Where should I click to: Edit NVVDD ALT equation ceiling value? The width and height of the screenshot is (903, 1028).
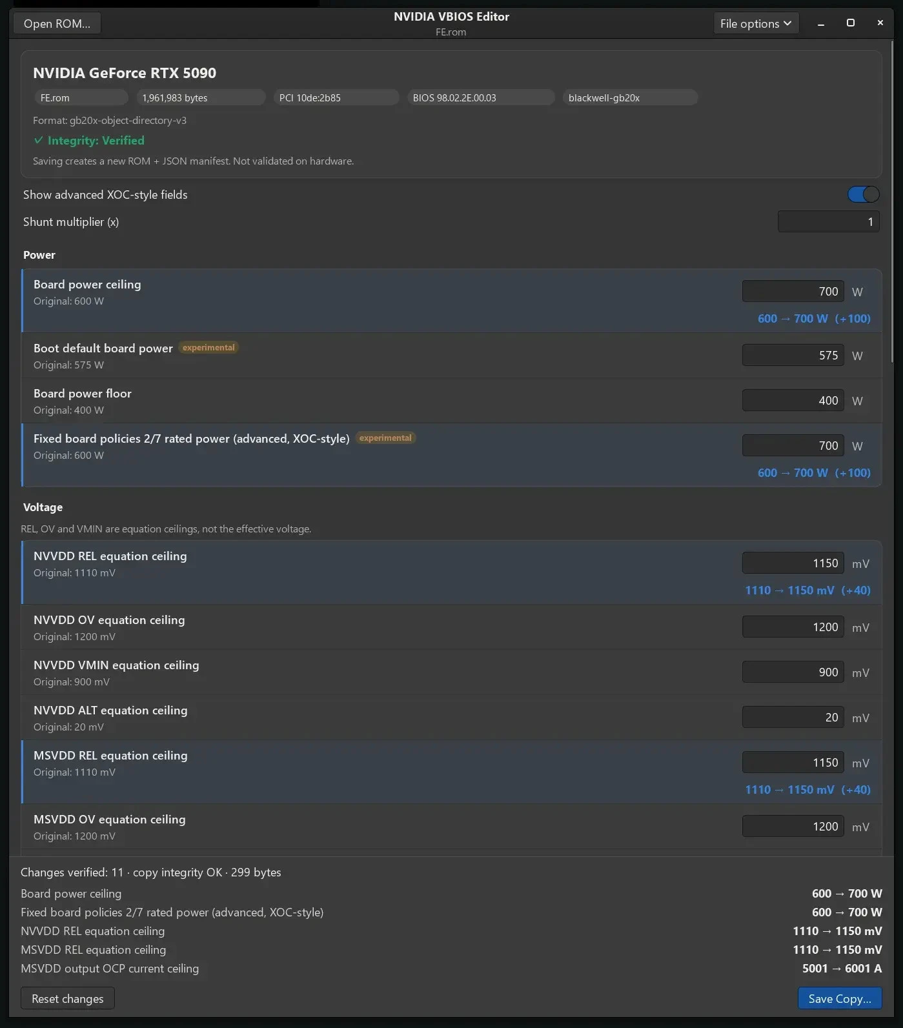tap(793, 718)
